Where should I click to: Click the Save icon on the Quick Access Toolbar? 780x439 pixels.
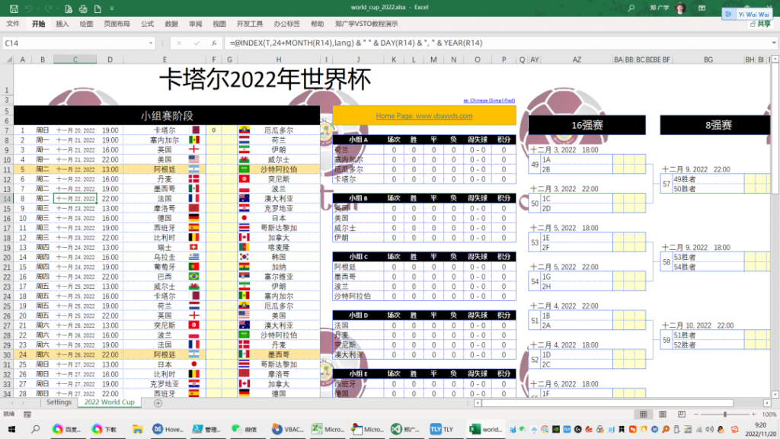click(14, 8)
